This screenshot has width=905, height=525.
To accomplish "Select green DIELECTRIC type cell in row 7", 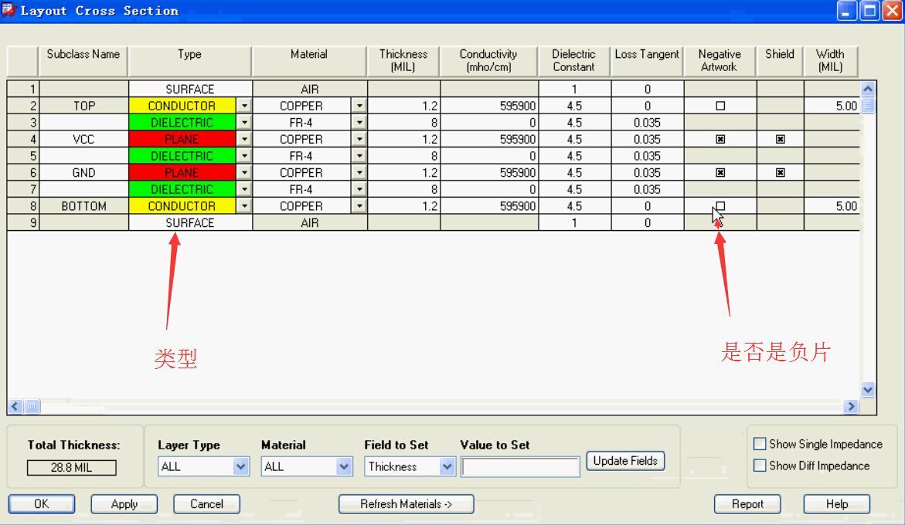I will click(x=182, y=190).
